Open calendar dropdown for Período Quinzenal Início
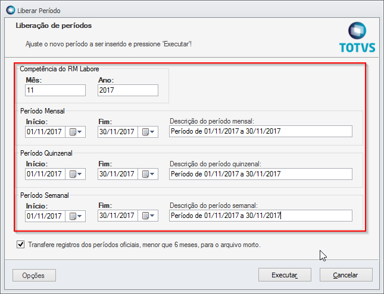The width and height of the screenshot is (384, 294). pos(76,174)
